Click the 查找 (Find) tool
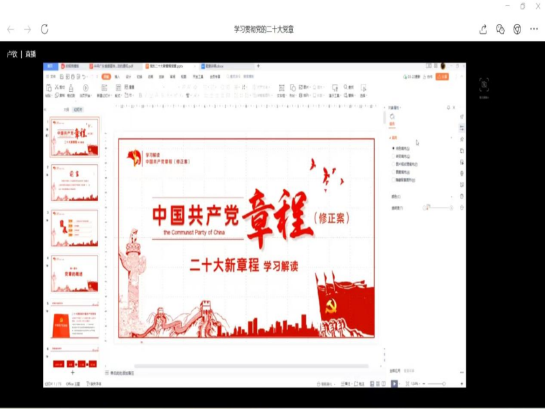 click(x=349, y=87)
